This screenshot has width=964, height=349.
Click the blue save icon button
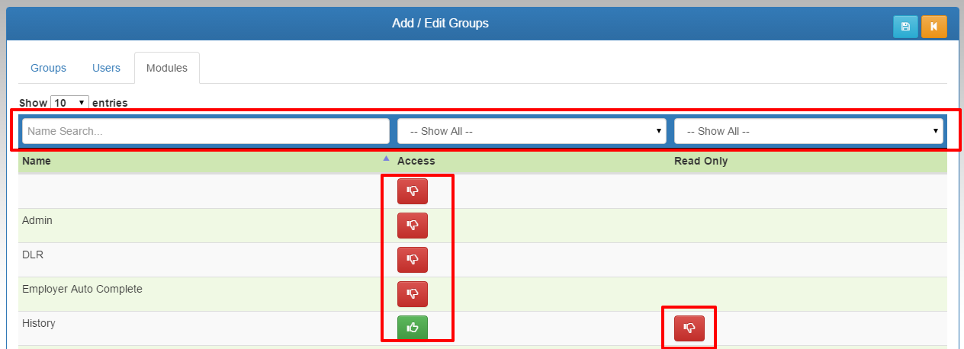[905, 27]
